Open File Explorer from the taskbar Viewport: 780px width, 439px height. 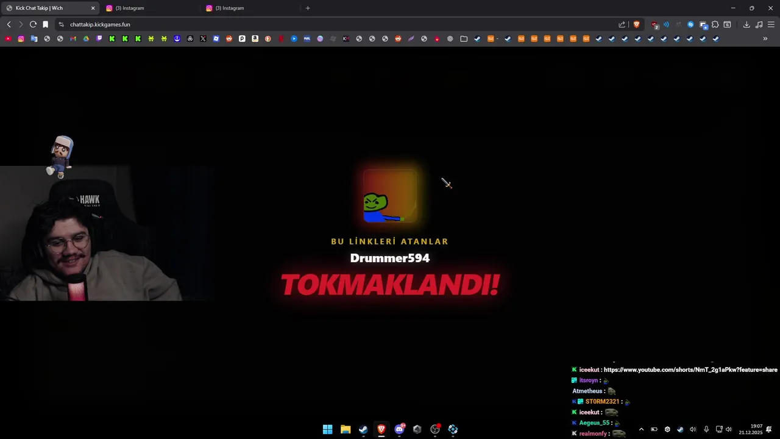pos(346,429)
